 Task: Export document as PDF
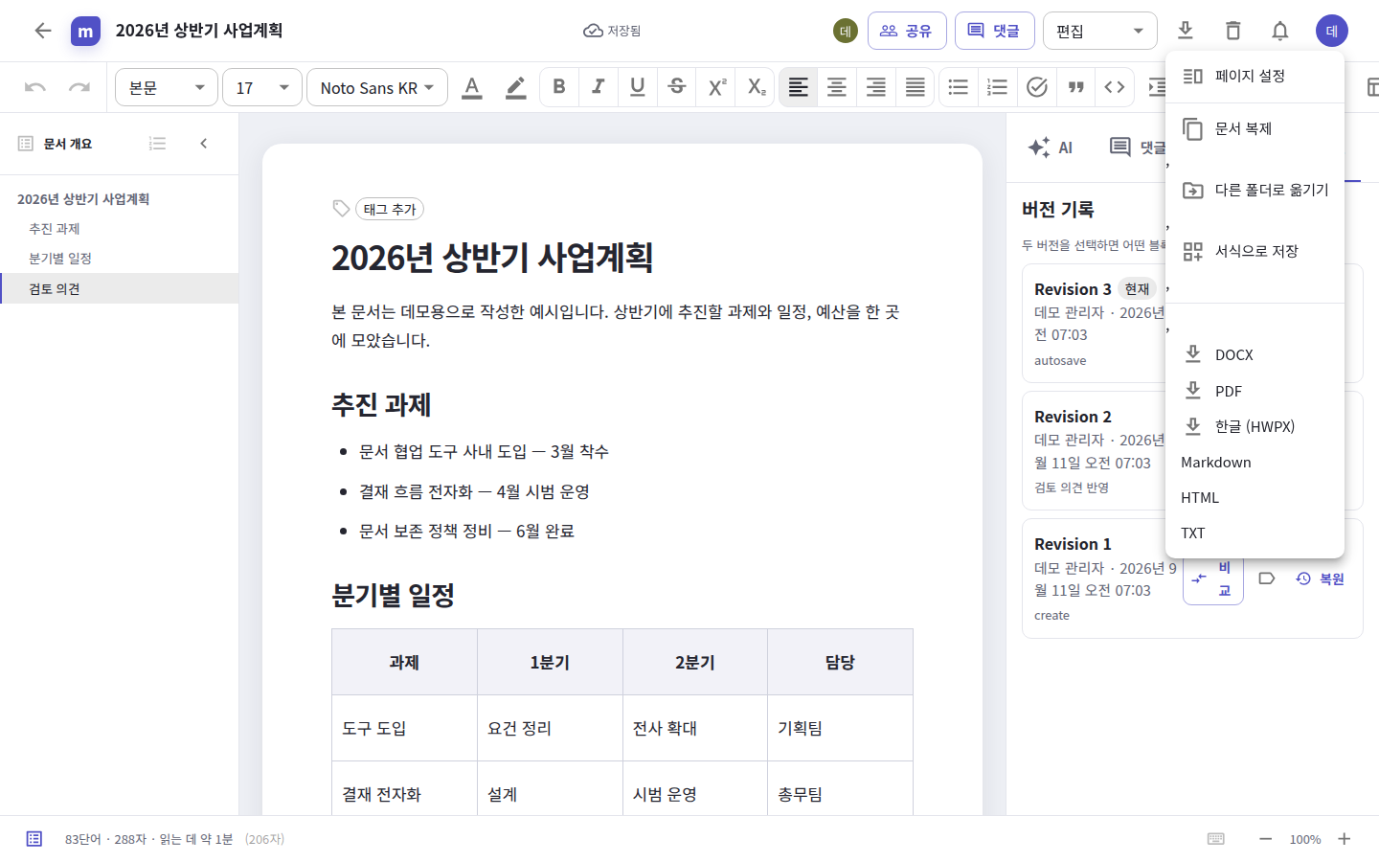pos(1255,391)
